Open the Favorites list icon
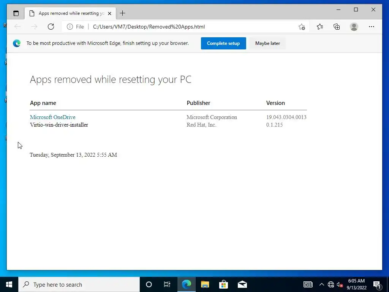 point(320,27)
